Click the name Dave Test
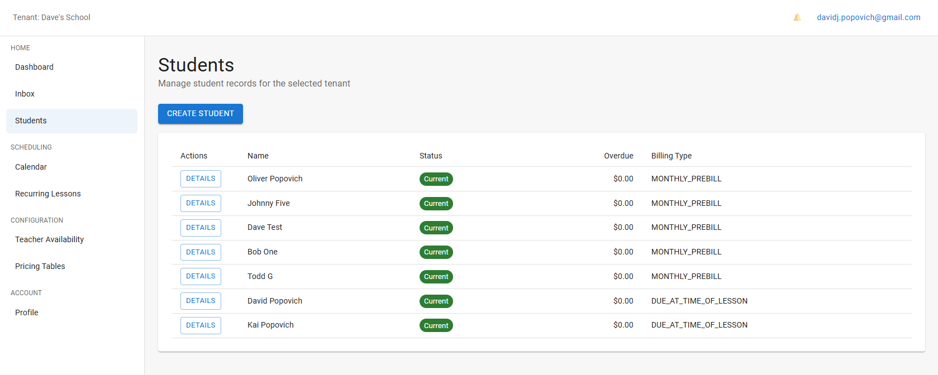The image size is (938, 375). pos(265,227)
